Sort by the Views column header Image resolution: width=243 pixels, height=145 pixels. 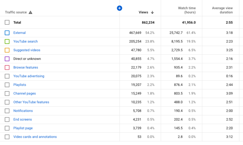click(143, 12)
